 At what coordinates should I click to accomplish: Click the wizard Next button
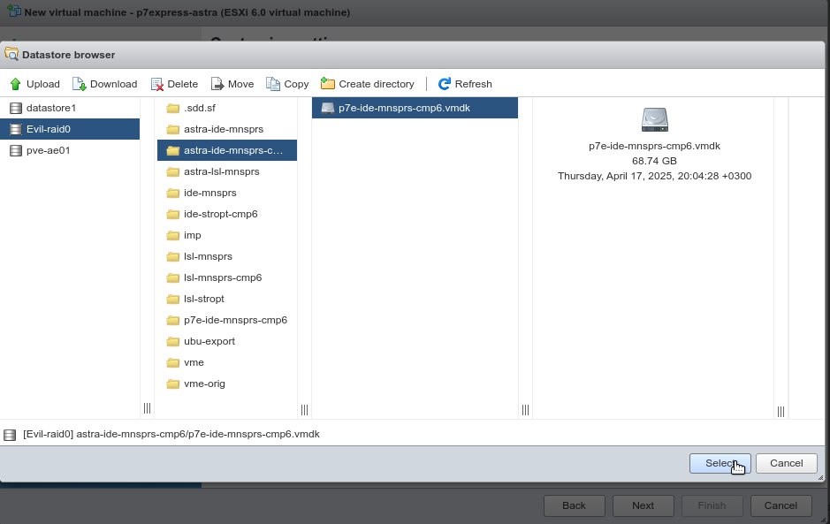point(643,505)
